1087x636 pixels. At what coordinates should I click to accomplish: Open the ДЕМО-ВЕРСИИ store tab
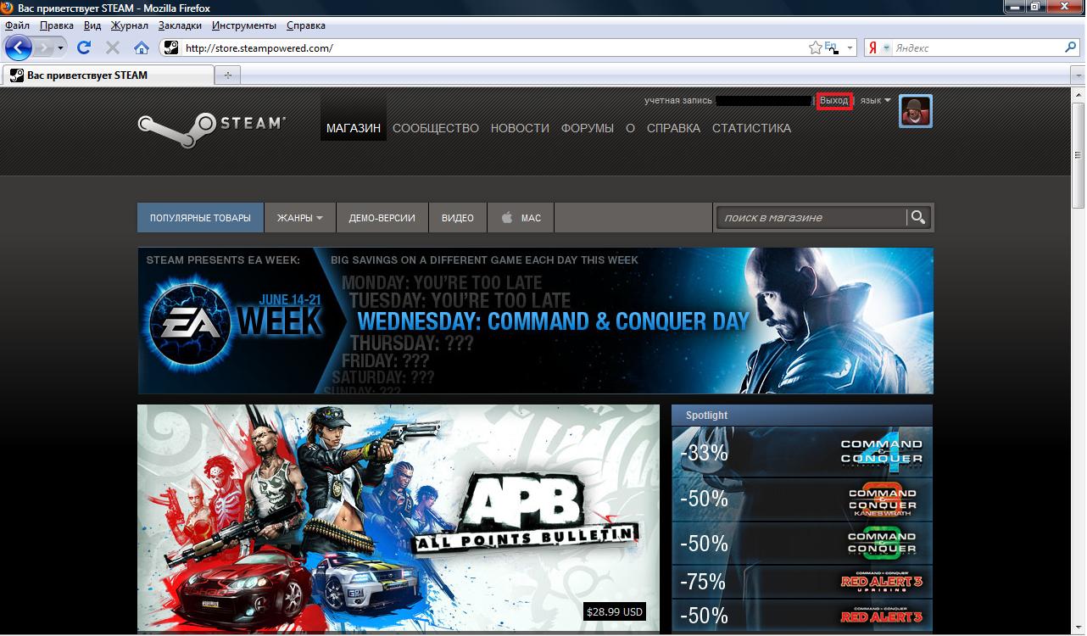(382, 218)
